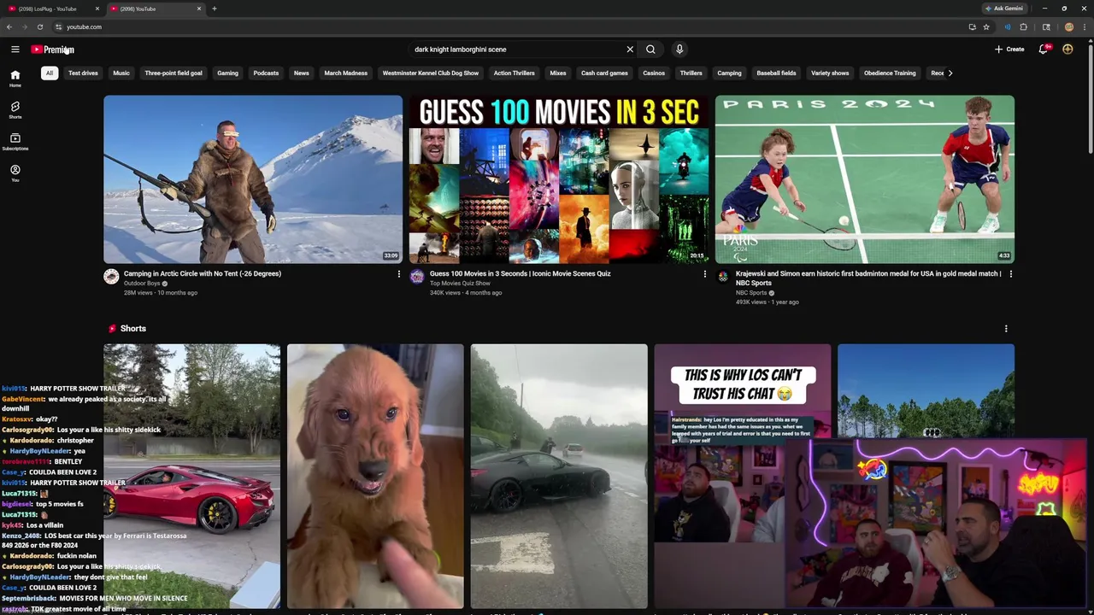Click the Ask Gemini button
1094x615 pixels.
tap(1004, 9)
